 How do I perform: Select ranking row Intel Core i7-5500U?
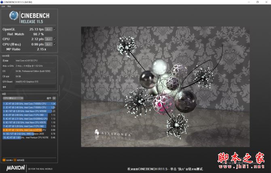tap(29, 108)
